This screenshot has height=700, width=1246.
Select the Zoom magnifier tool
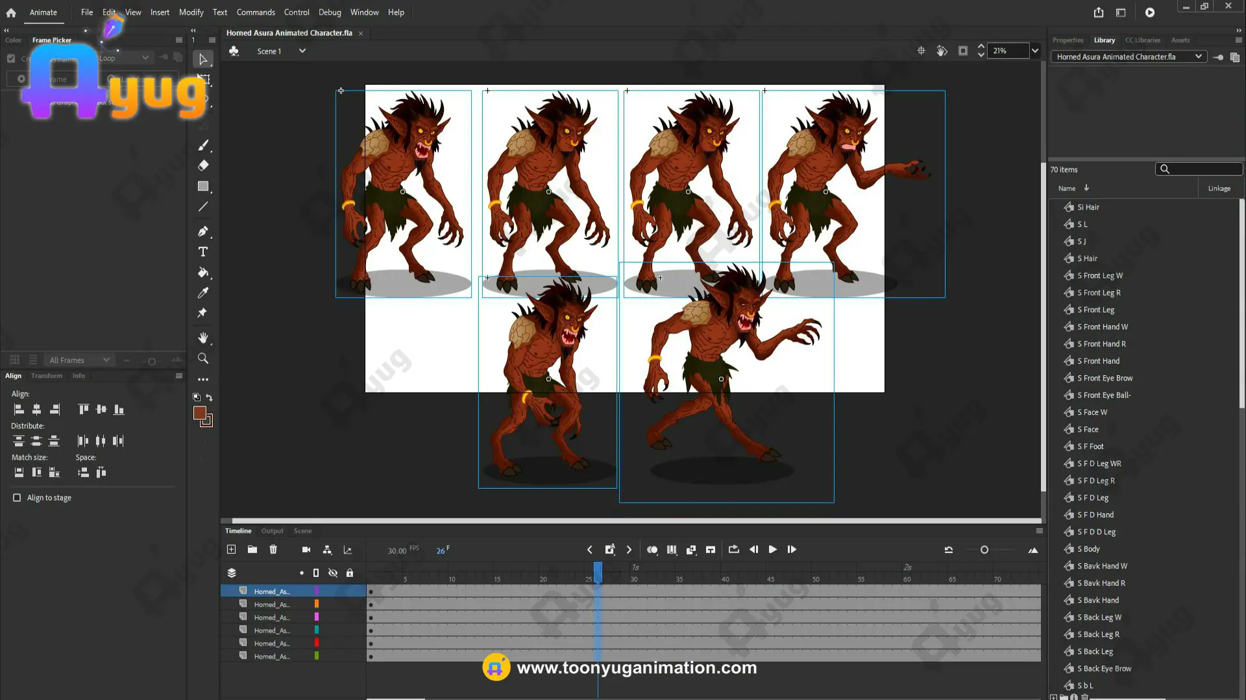pos(203,358)
